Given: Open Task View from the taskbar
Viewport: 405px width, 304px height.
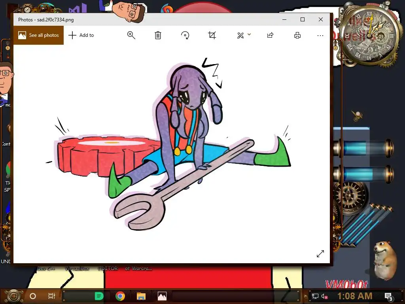Looking at the screenshot, I should 52,296.
